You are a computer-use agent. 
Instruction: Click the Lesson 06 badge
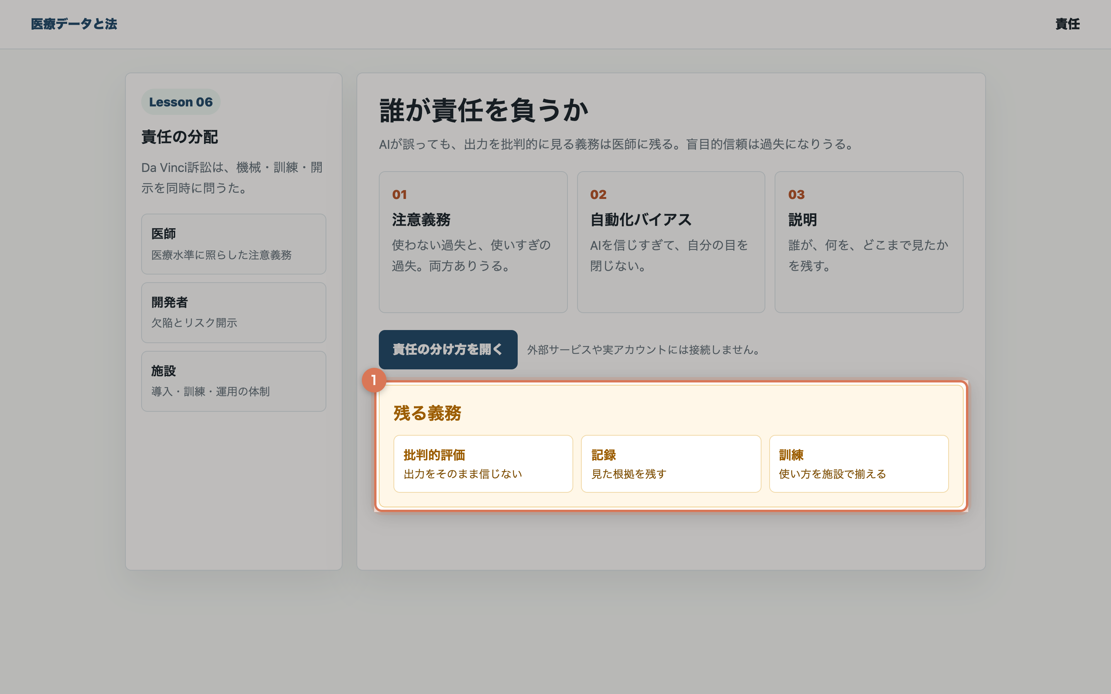tap(181, 102)
